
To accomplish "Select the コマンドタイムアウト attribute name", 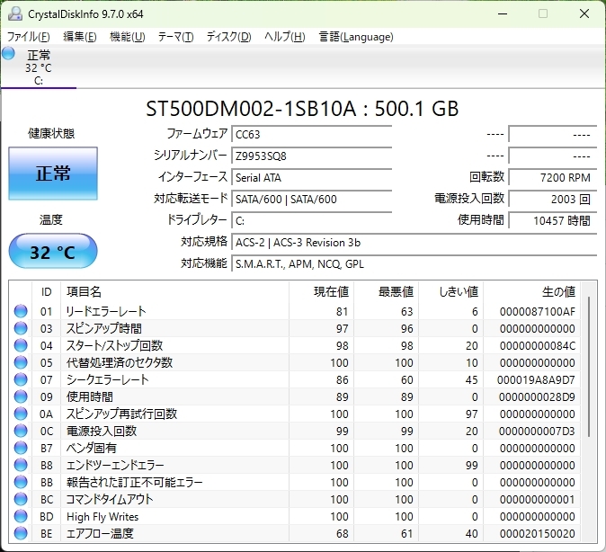I will pos(110,499).
